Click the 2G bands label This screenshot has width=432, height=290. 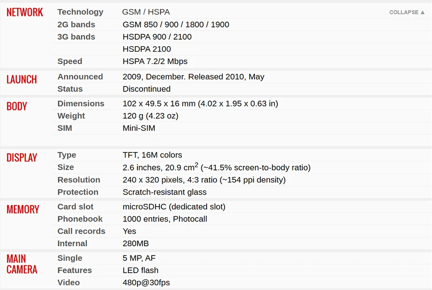76,25
